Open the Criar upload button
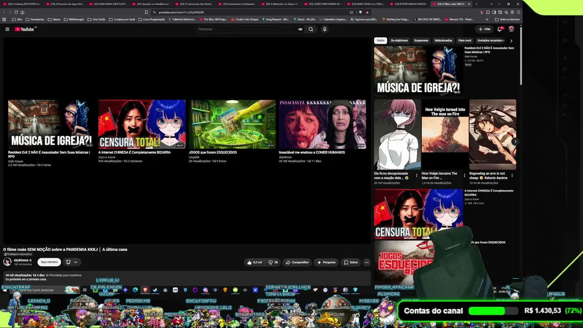 [x=484, y=29]
